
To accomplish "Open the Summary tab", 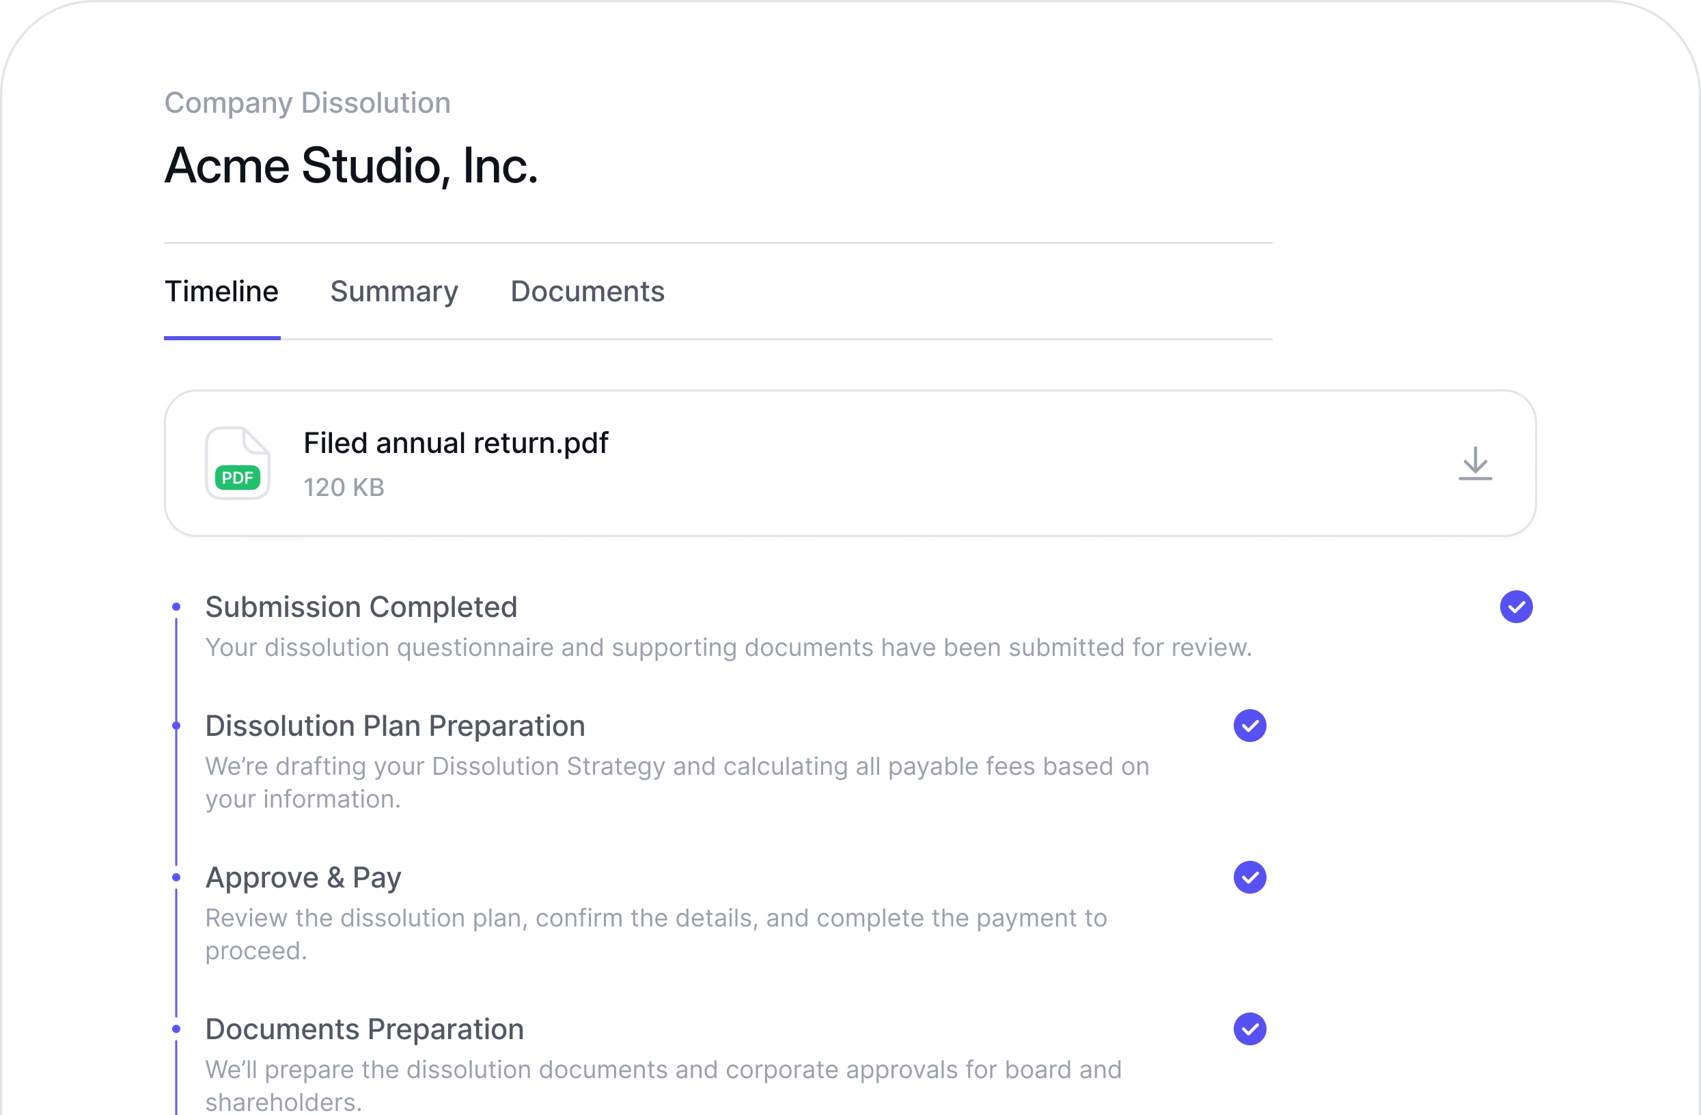I will click(393, 292).
